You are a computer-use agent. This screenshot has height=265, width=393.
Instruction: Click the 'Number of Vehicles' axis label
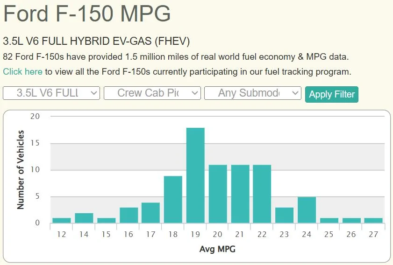pos(21,170)
